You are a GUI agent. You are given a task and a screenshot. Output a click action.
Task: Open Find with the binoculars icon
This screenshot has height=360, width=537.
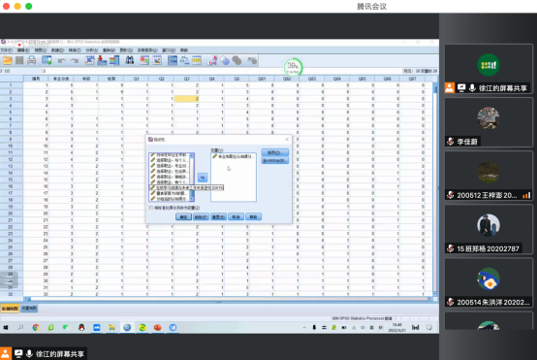coord(130,61)
